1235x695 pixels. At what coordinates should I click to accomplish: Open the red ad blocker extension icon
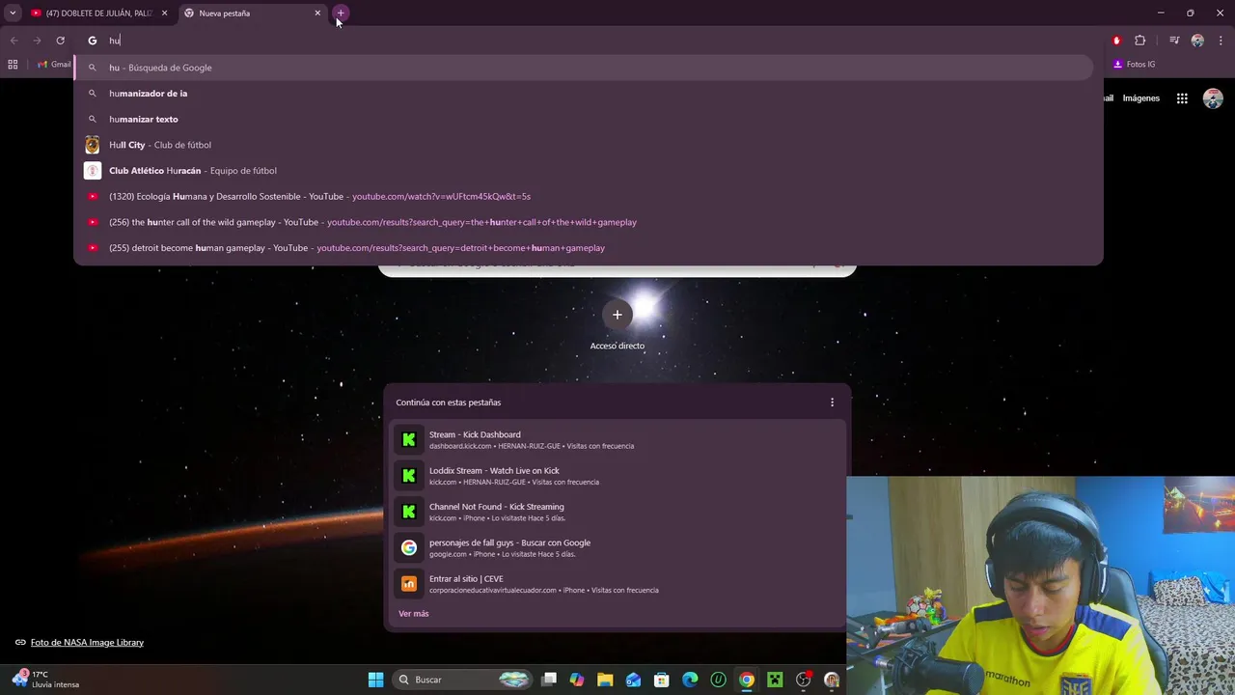(1116, 41)
